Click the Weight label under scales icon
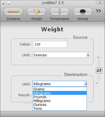Screen dimensions: 105x117 36,19
